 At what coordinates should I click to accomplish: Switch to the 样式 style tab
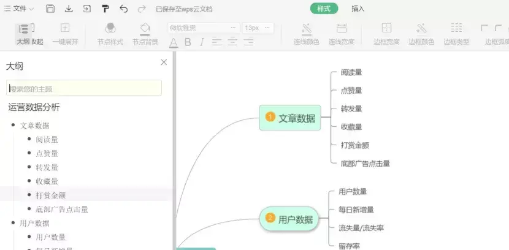324,9
